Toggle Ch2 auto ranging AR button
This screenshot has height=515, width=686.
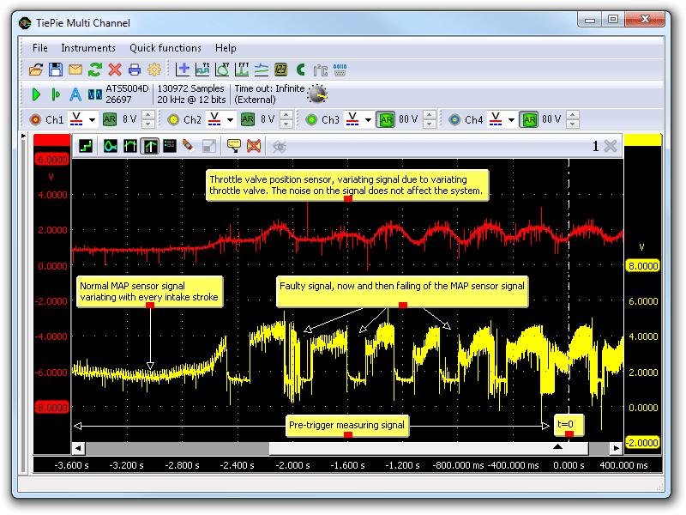(248, 119)
